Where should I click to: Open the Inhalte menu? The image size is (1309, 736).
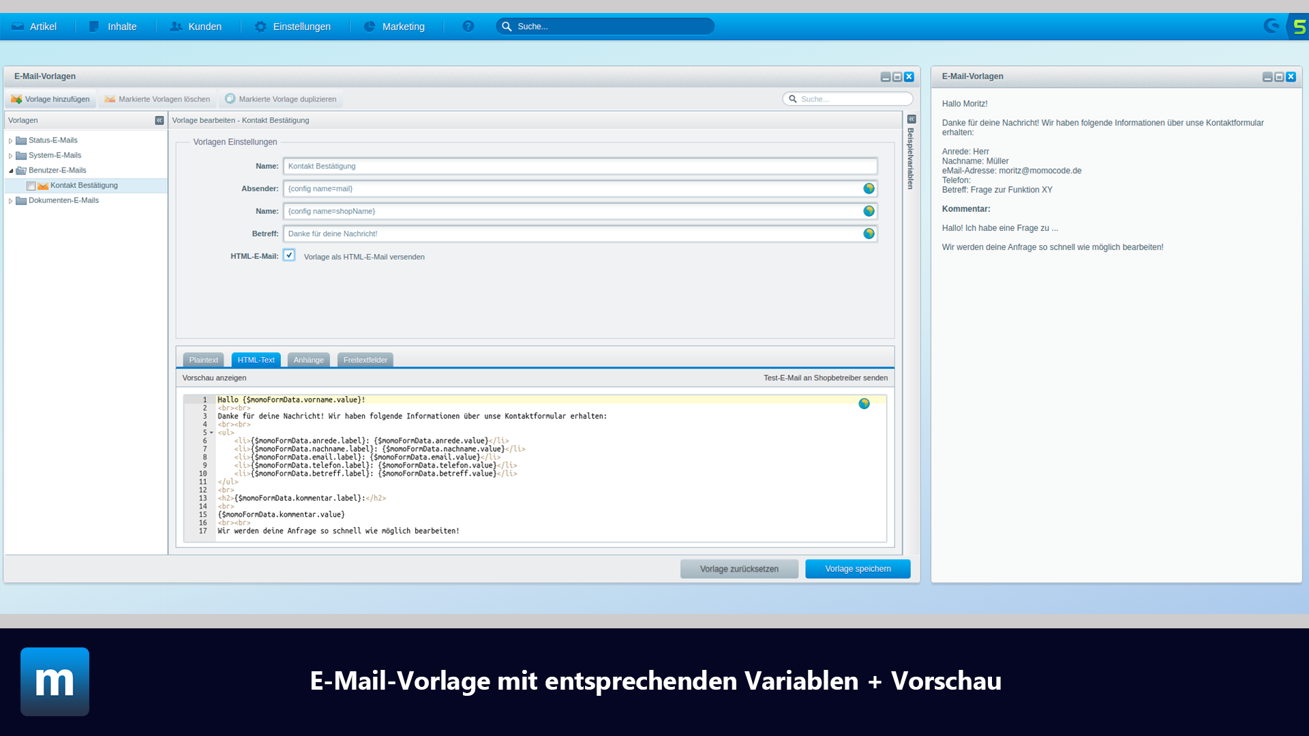click(113, 27)
